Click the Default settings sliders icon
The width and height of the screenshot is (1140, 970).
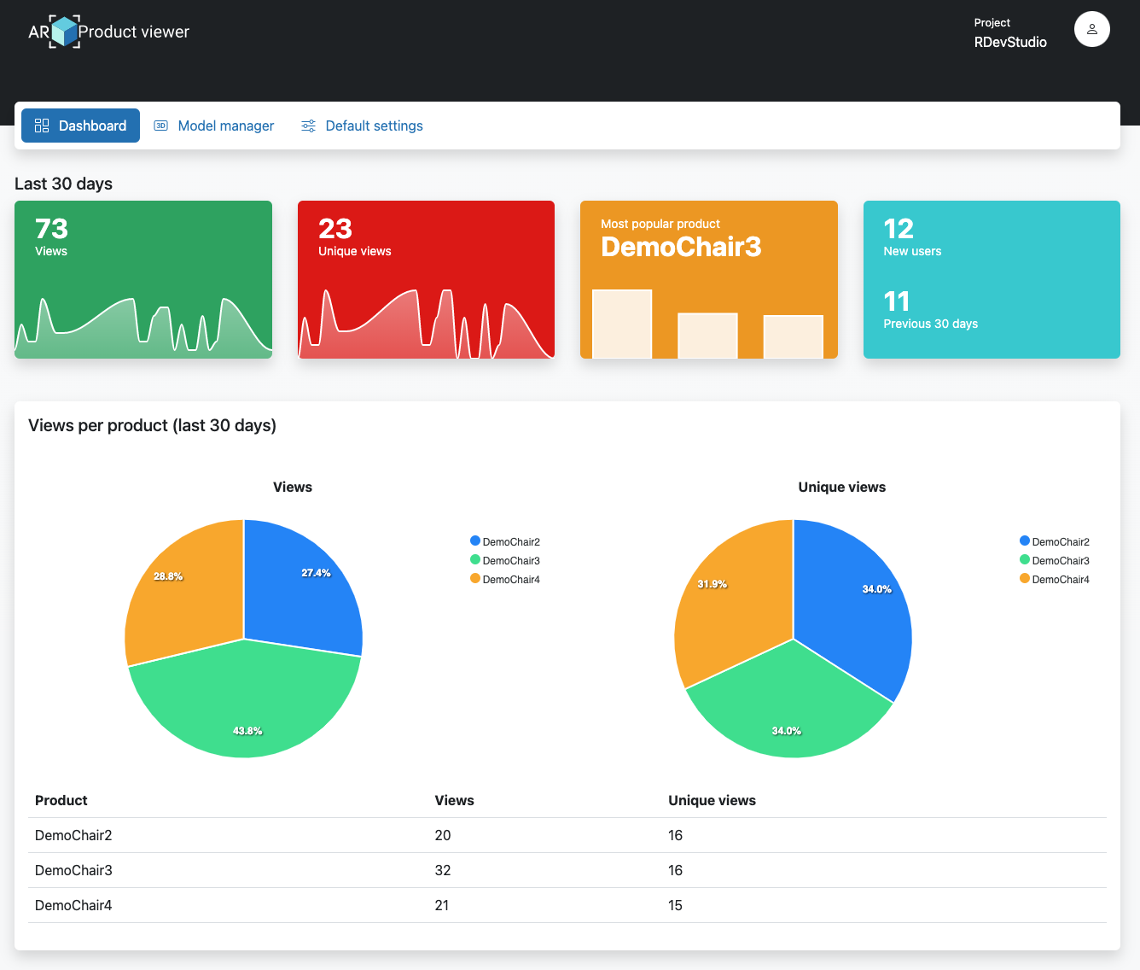point(308,126)
